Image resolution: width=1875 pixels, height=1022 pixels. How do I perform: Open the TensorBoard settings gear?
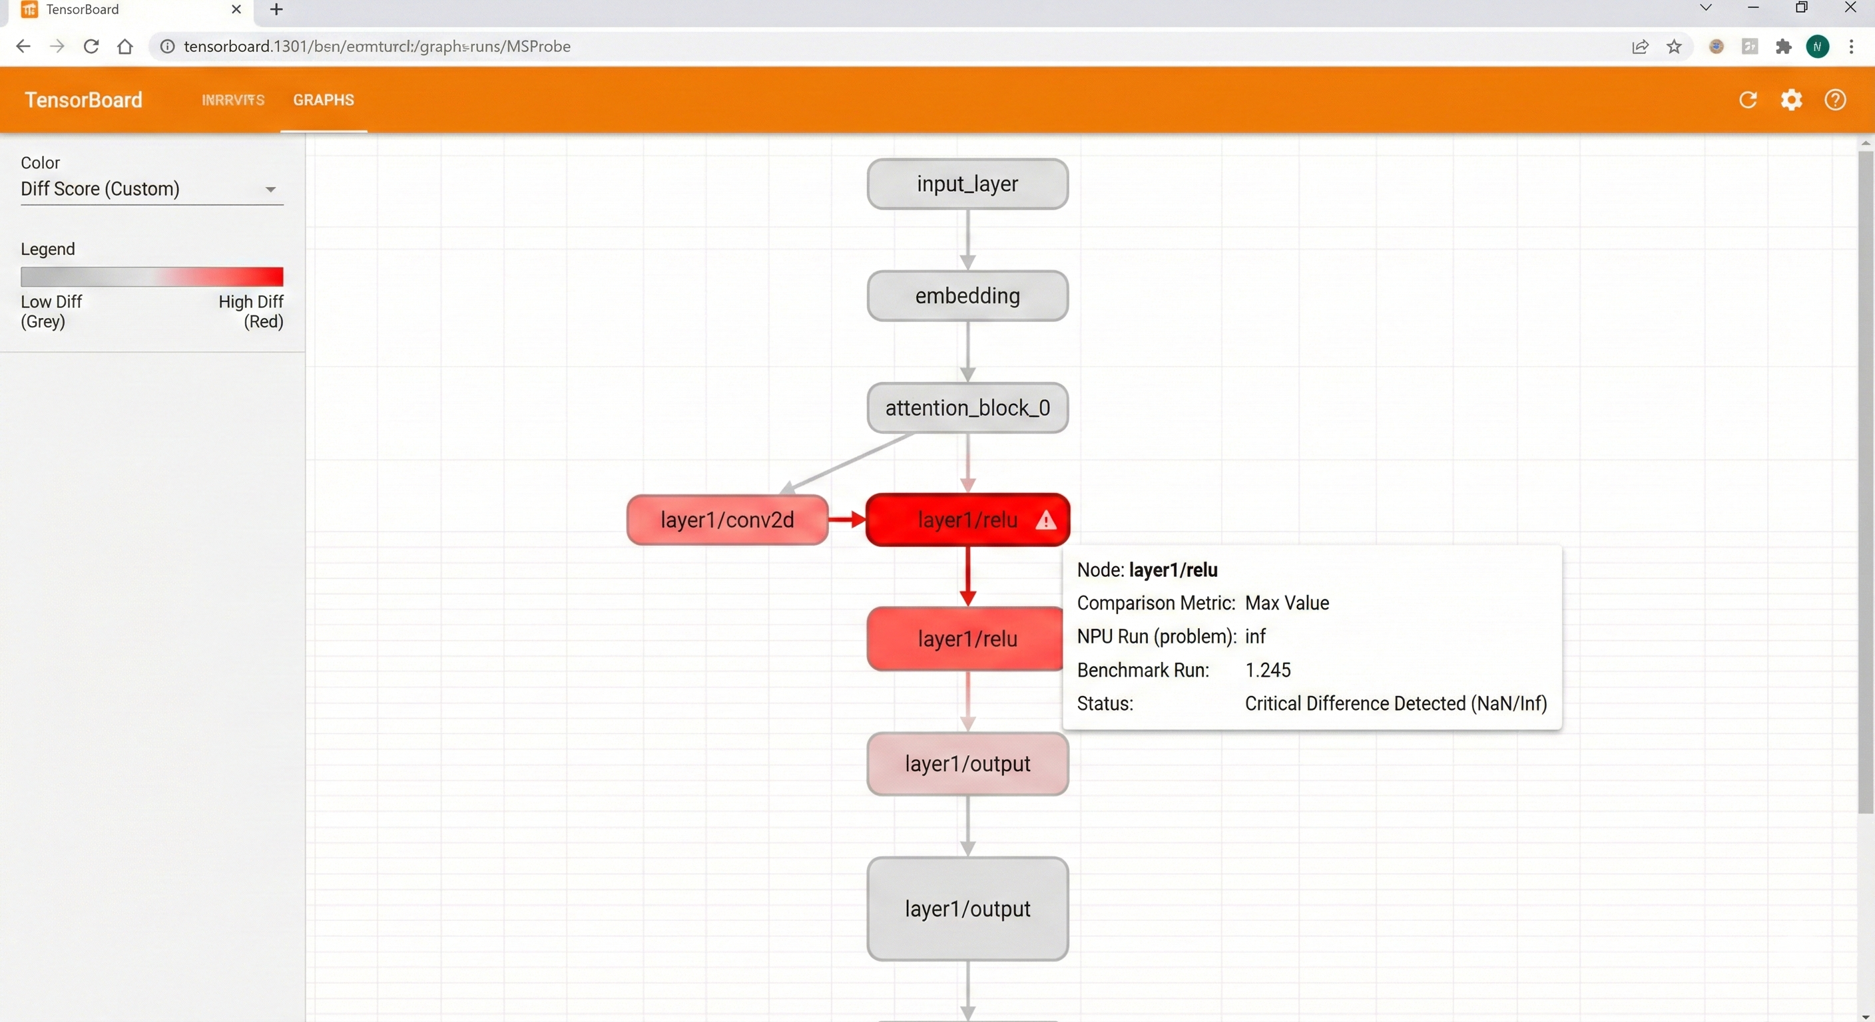[x=1790, y=100]
